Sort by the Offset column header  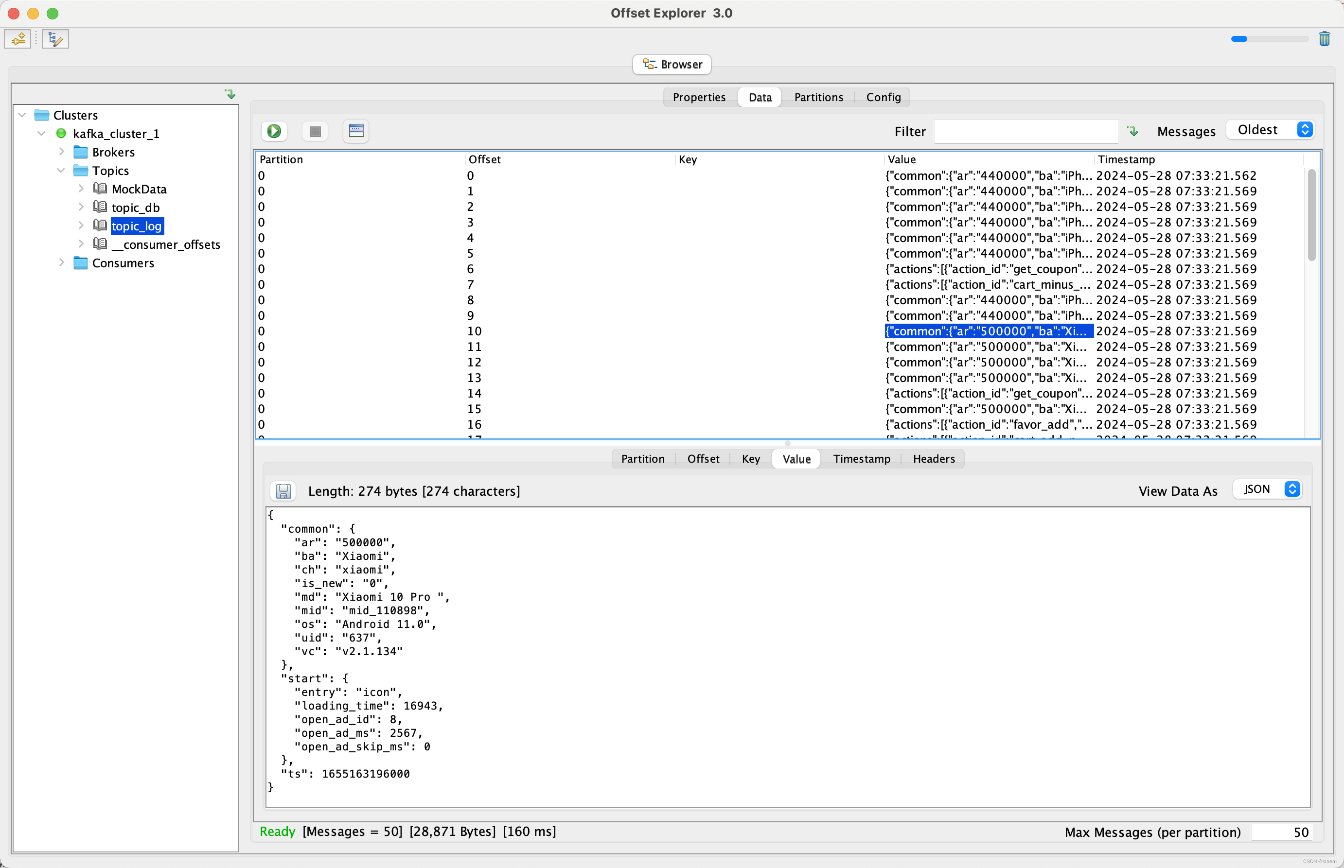[x=570, y=159]
